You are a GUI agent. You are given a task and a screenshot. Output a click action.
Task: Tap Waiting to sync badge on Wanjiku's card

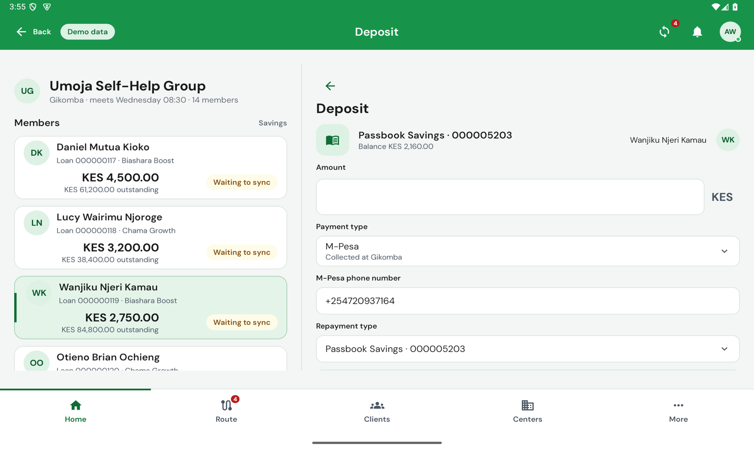point(242,323)
